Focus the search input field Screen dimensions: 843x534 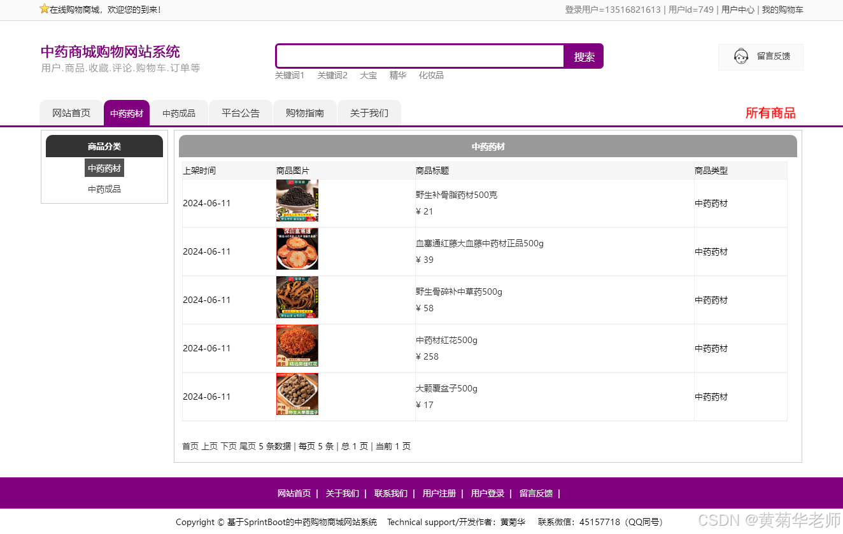420,56
